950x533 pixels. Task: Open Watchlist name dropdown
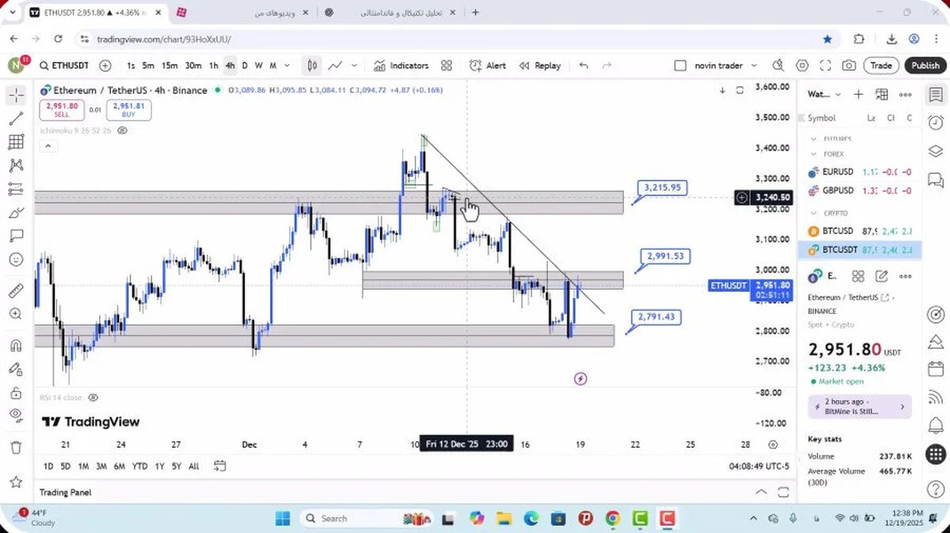(x=824, y=94)
